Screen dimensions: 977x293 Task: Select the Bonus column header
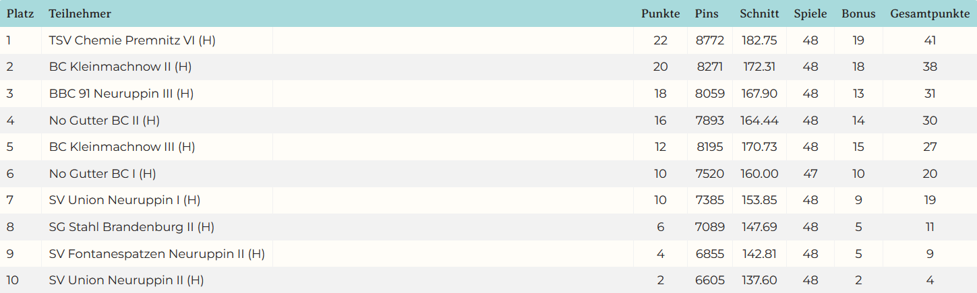coord(858,13)
